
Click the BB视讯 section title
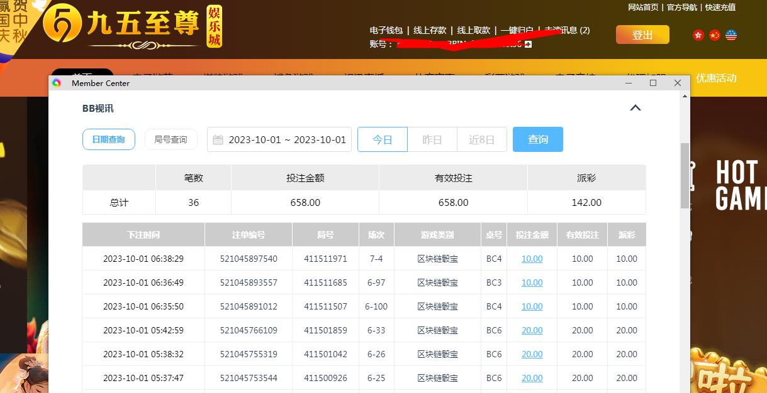coord(98,108)
